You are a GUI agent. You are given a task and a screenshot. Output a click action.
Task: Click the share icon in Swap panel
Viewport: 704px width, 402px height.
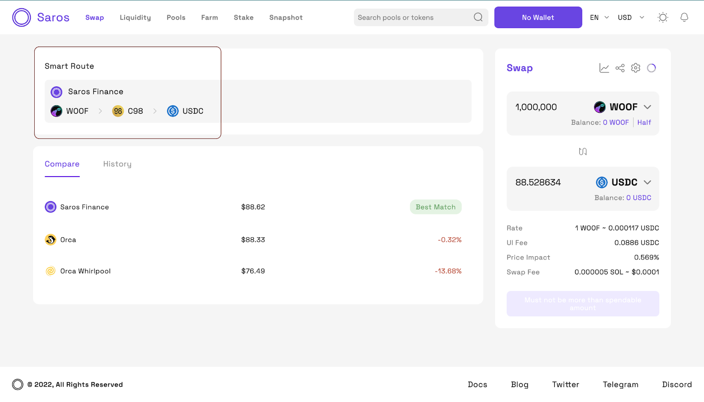click(x=620, y=68)
